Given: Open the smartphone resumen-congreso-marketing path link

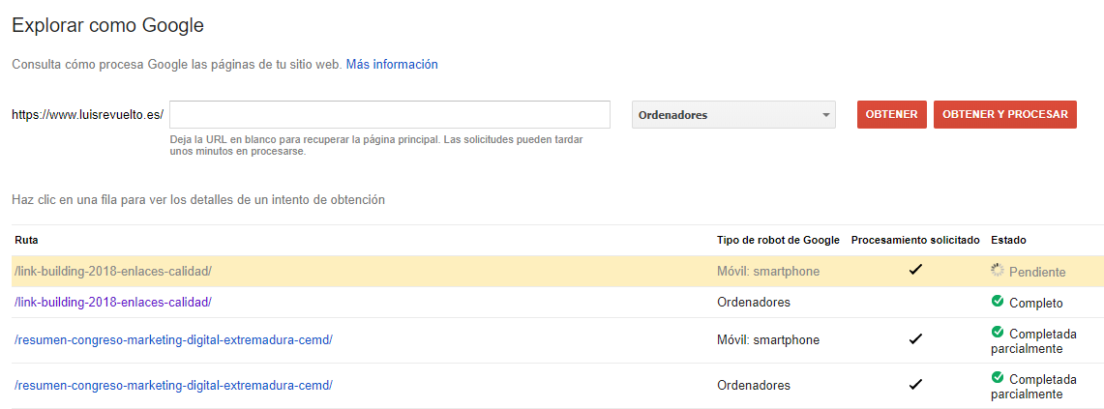Looking at the screenshot, I should [x=173, y=340].
